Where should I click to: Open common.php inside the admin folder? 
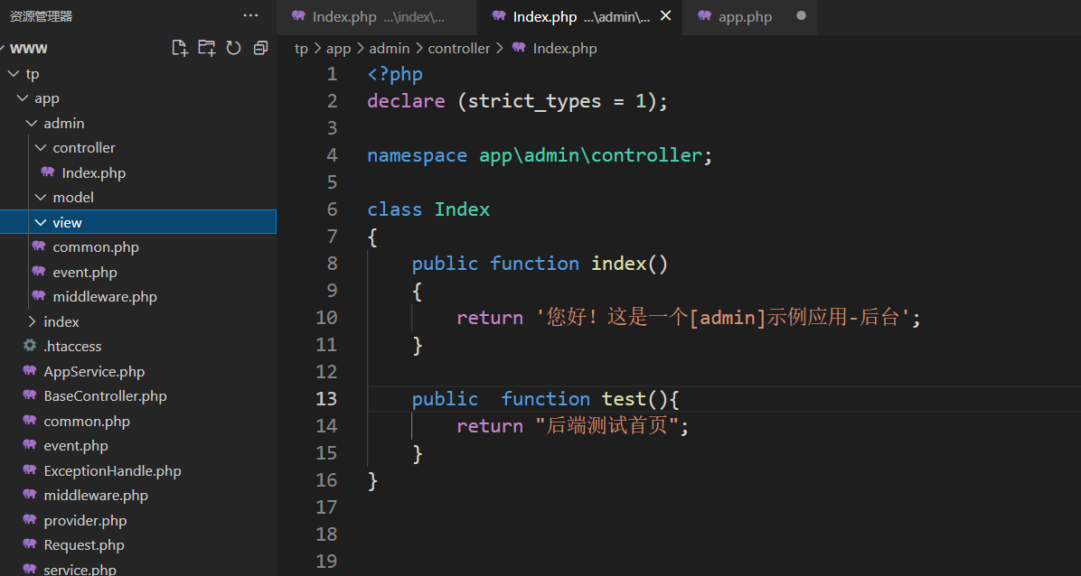tap(96, 246)
